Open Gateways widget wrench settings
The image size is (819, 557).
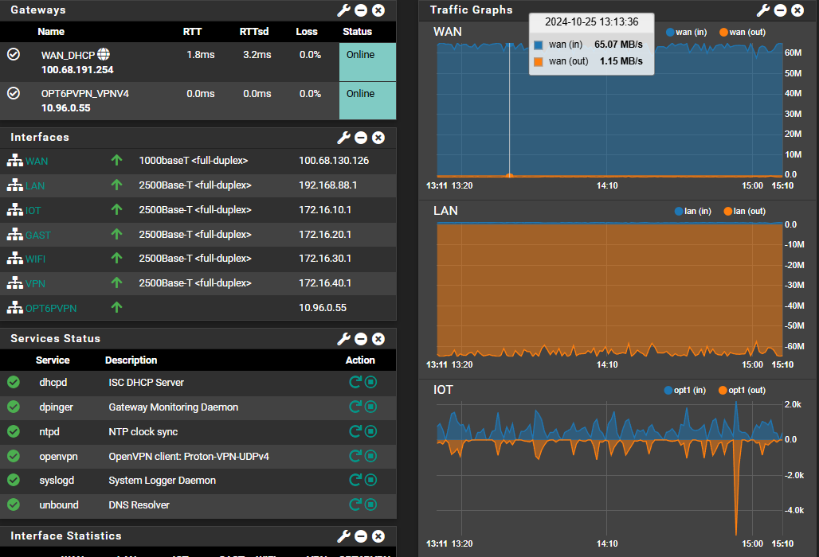coord(343,10)
